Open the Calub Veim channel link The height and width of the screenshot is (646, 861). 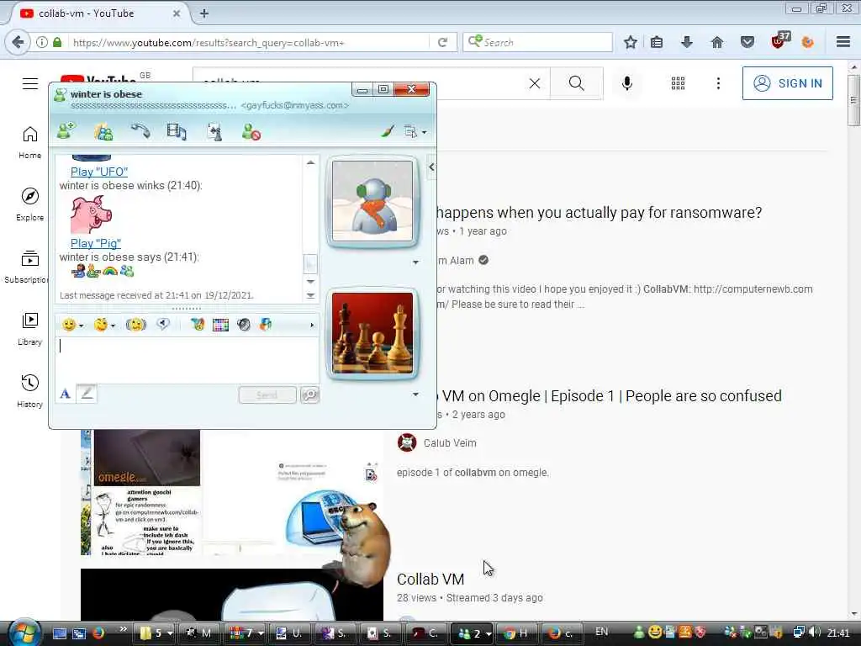(x=450, y=442)
